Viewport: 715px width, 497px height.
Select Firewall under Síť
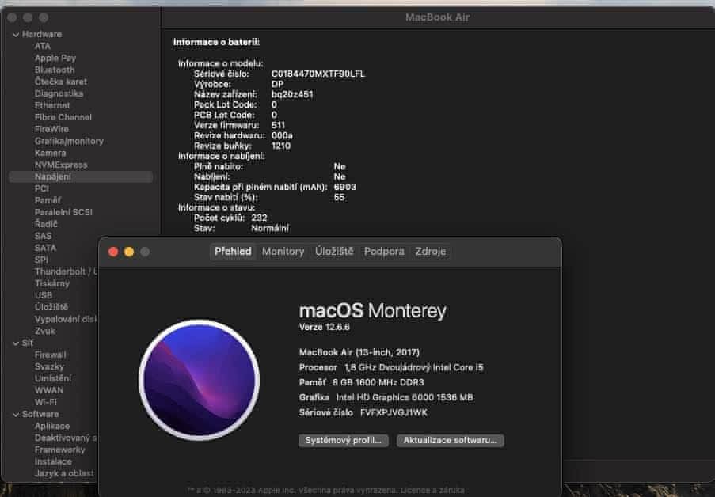pyautogui.click(x=50, y=355)
